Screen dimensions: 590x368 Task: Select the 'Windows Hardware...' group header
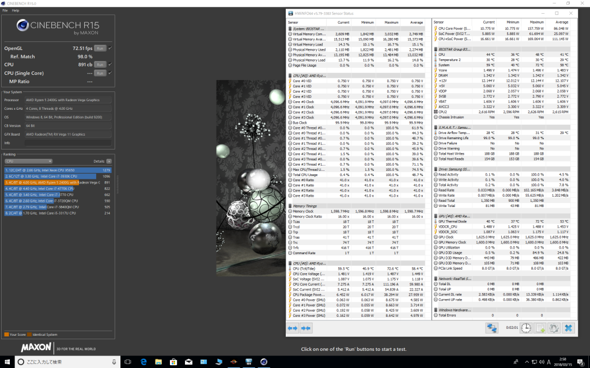[502, 310]
